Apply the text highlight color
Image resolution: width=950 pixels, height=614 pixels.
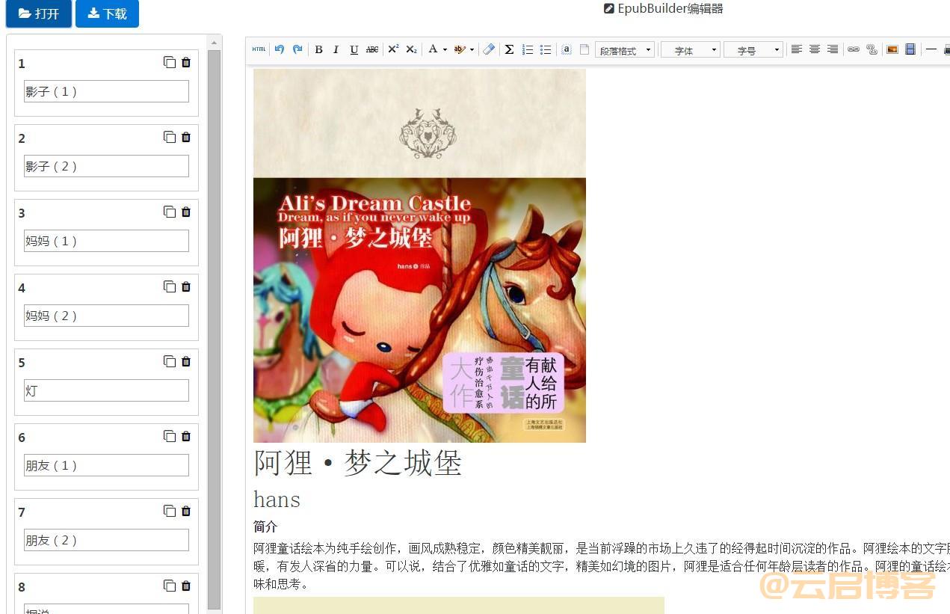(460, 49)
